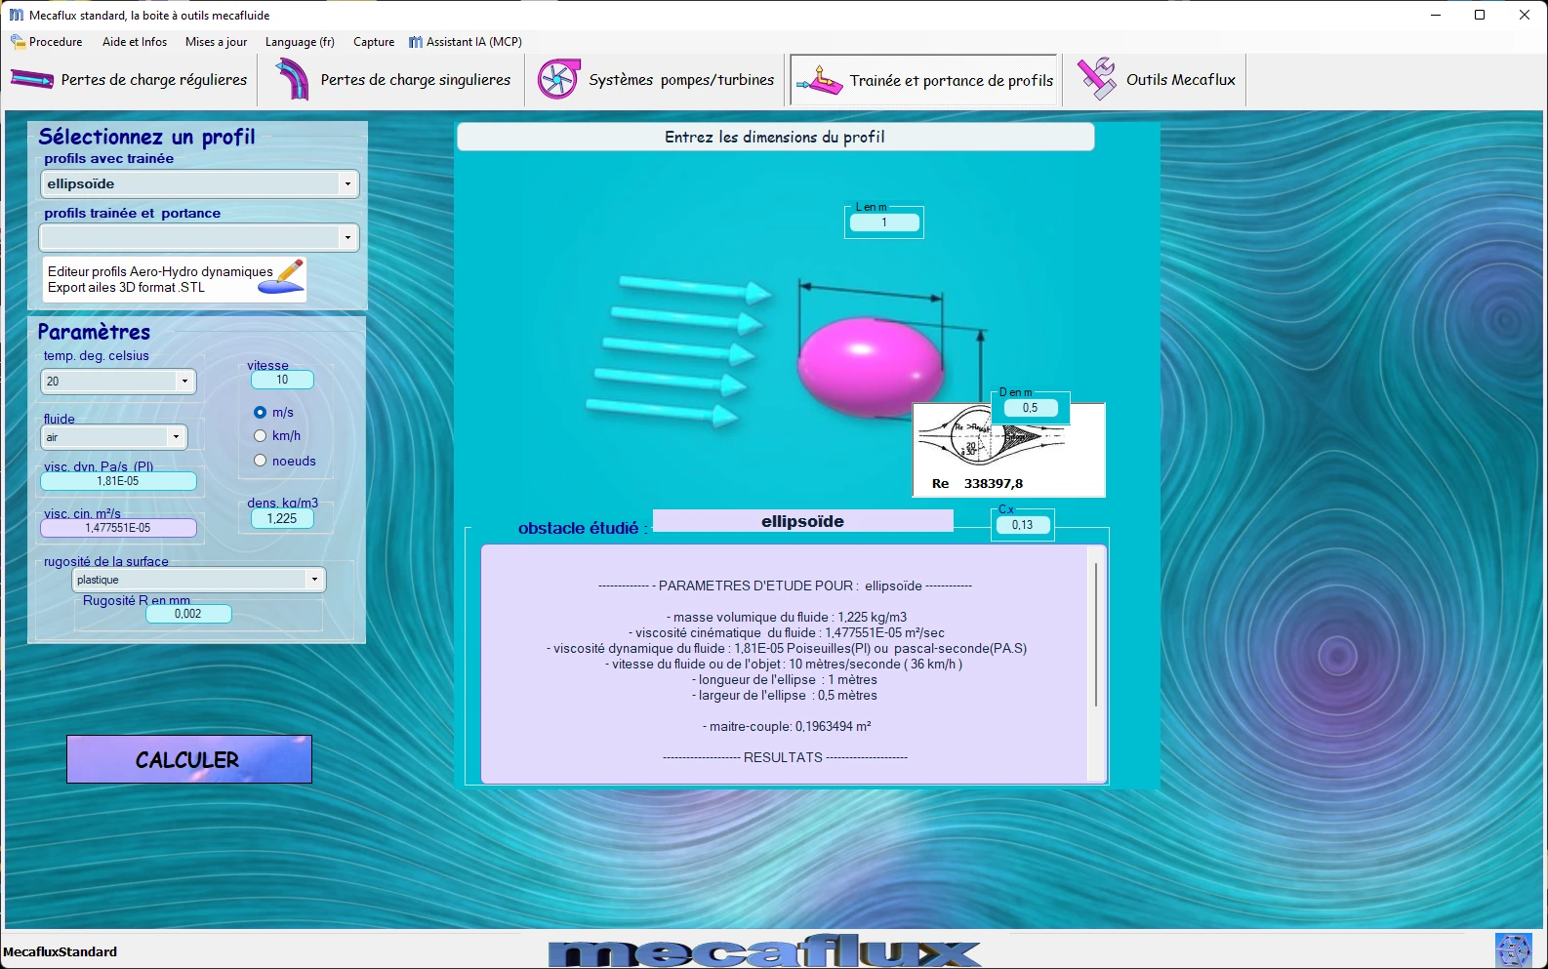Open the Assistant IA (MCP) menu
This screenshot has width=1548, height=969.
[x=466, y=42]
